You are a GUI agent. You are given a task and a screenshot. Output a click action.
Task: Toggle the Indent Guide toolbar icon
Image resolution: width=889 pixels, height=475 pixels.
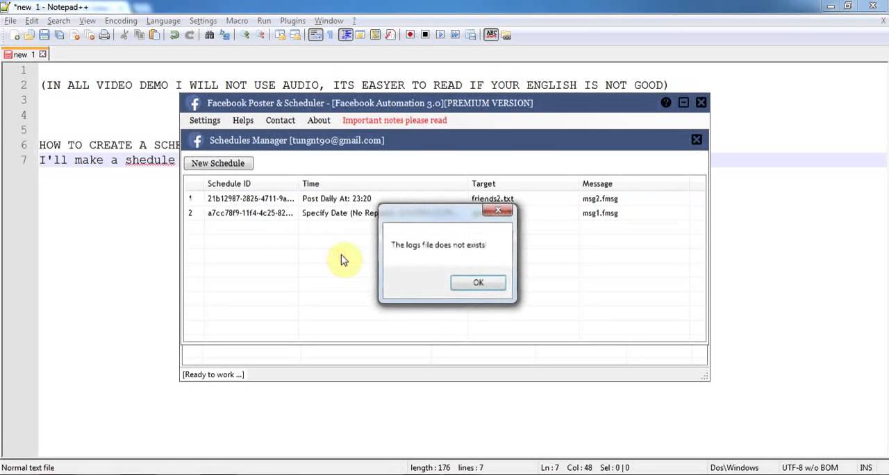coord(345,35)
